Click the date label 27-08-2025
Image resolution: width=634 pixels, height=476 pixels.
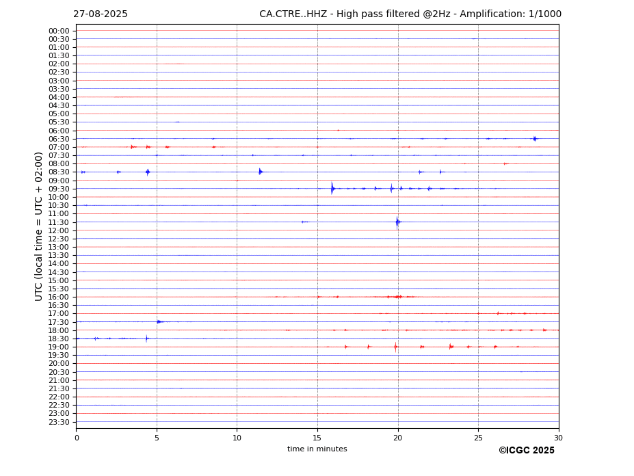pyautogui.click(x=101, y=14)
